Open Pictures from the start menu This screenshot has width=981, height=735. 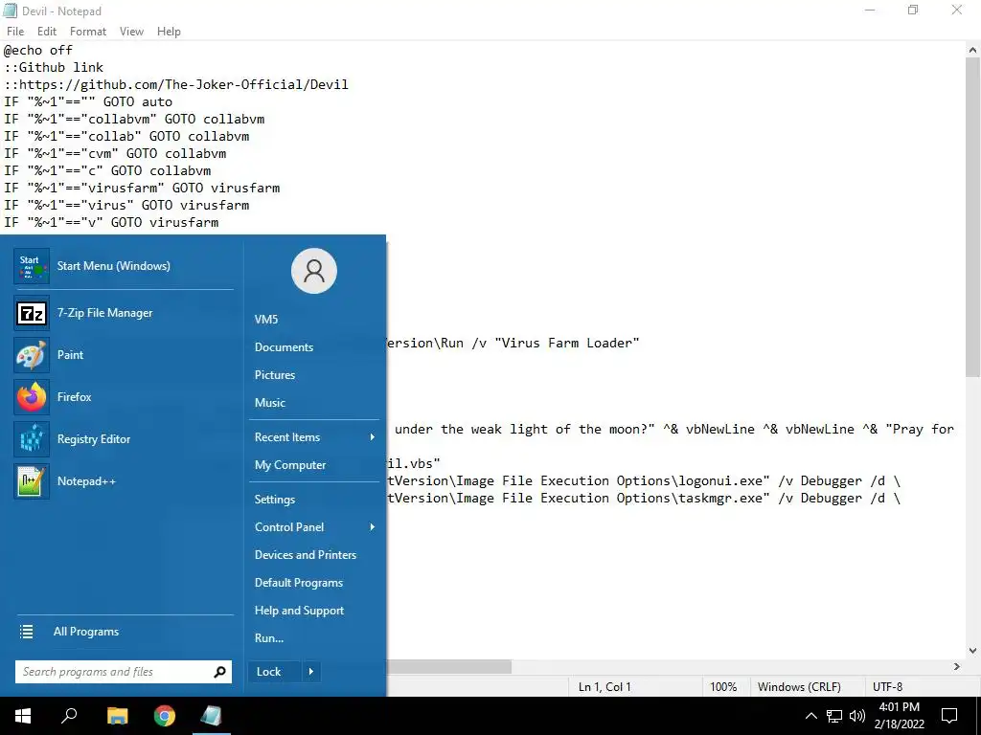coord(275,375)
